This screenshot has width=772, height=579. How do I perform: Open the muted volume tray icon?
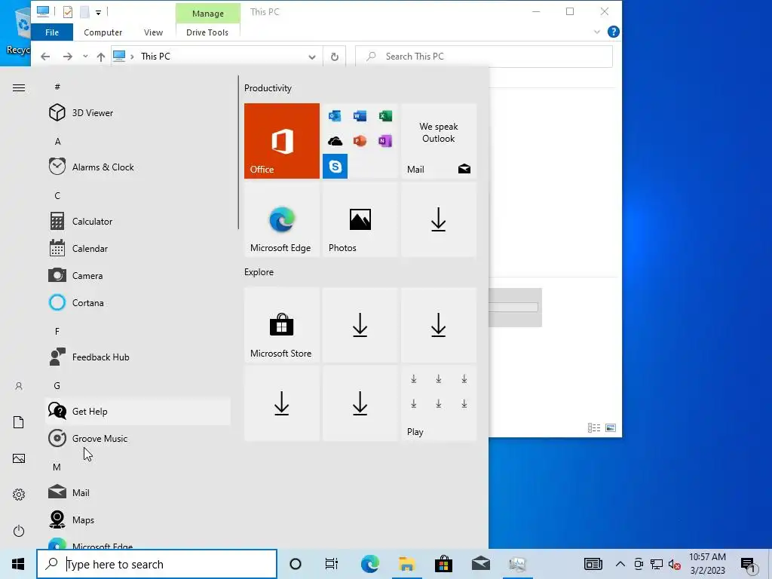tap(675, 564)
